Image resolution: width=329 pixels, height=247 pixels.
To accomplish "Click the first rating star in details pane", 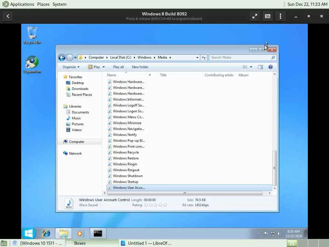I will pos(146,205).
